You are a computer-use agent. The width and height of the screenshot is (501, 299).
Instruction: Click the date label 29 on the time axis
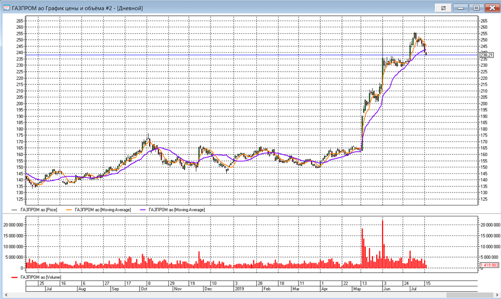point(172,283)
